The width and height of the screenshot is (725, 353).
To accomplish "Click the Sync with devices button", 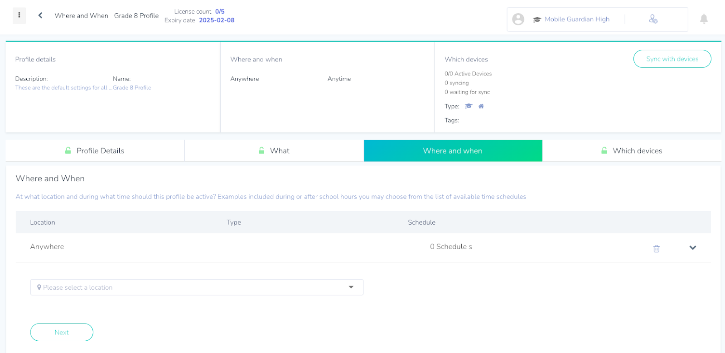I will [672, 59].
